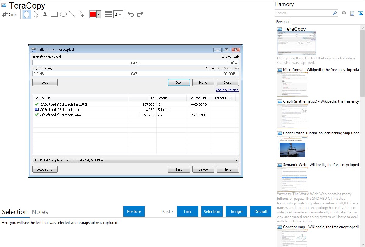
Task: Click the blue upward arrow icon
Action: [360, 13]
